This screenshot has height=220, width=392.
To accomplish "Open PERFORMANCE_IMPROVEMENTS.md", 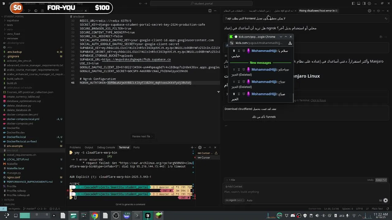I will (29, 182).
